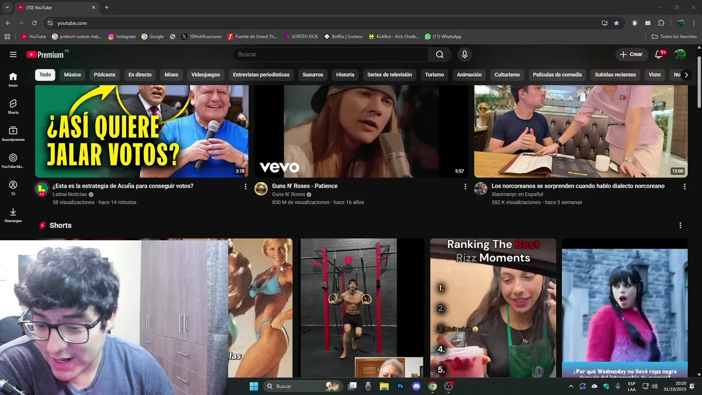
Task: Click the YouTube search input field
Action: coord(331,54)
